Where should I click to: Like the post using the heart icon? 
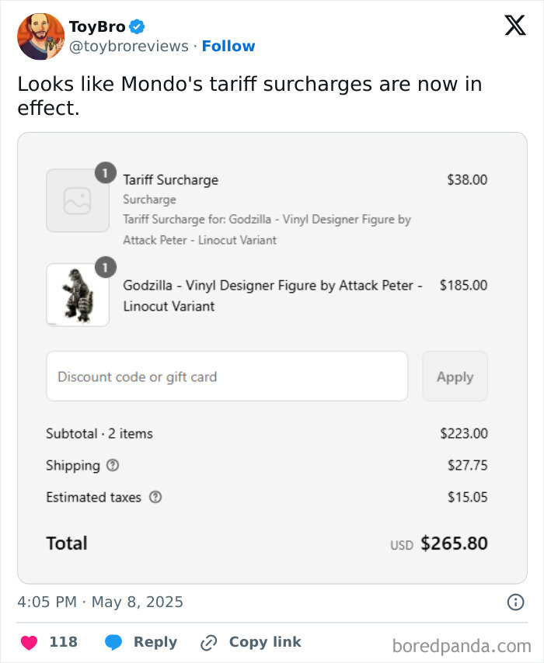[x=29, y=642]
